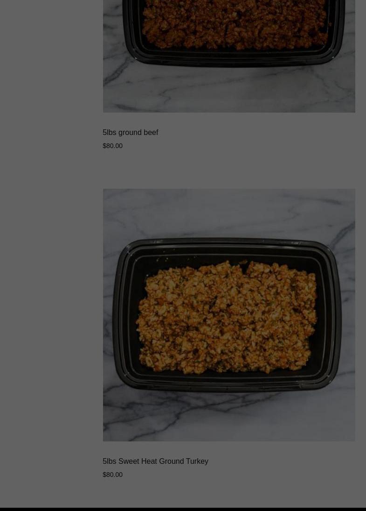Click the ground beef product photo
This screenshot has width=366, height=511.
click(x=229, y=56)
